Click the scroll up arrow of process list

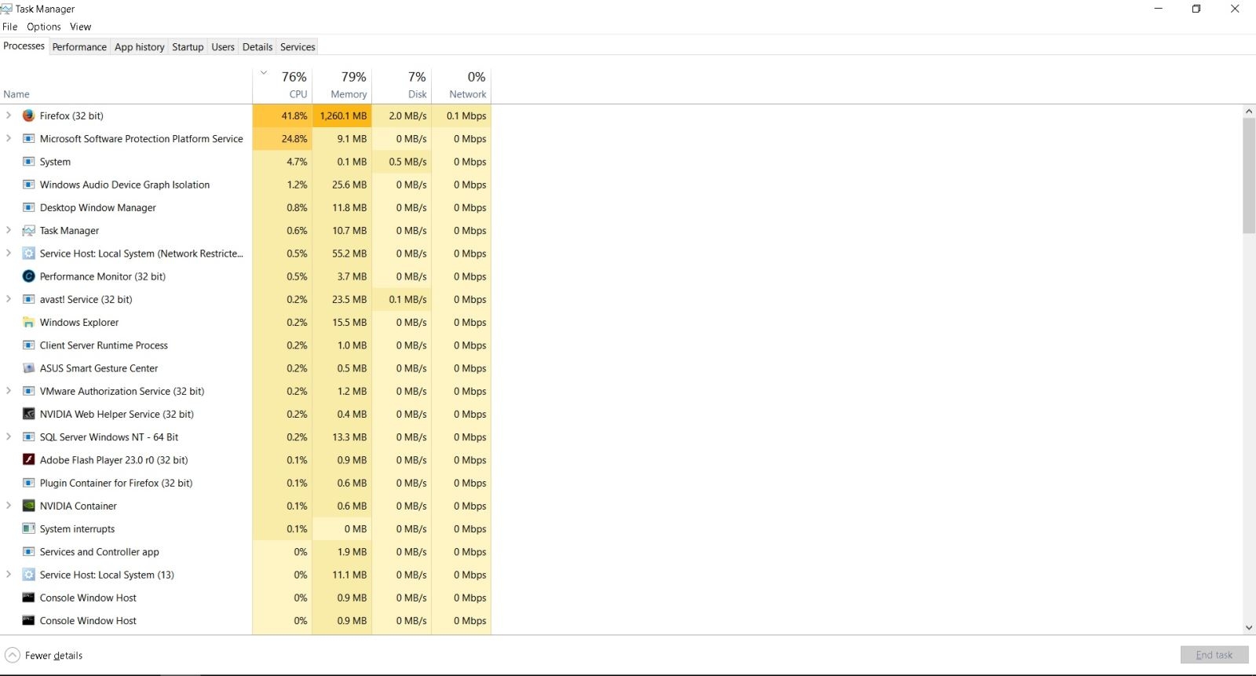(x=1249, y=111)
